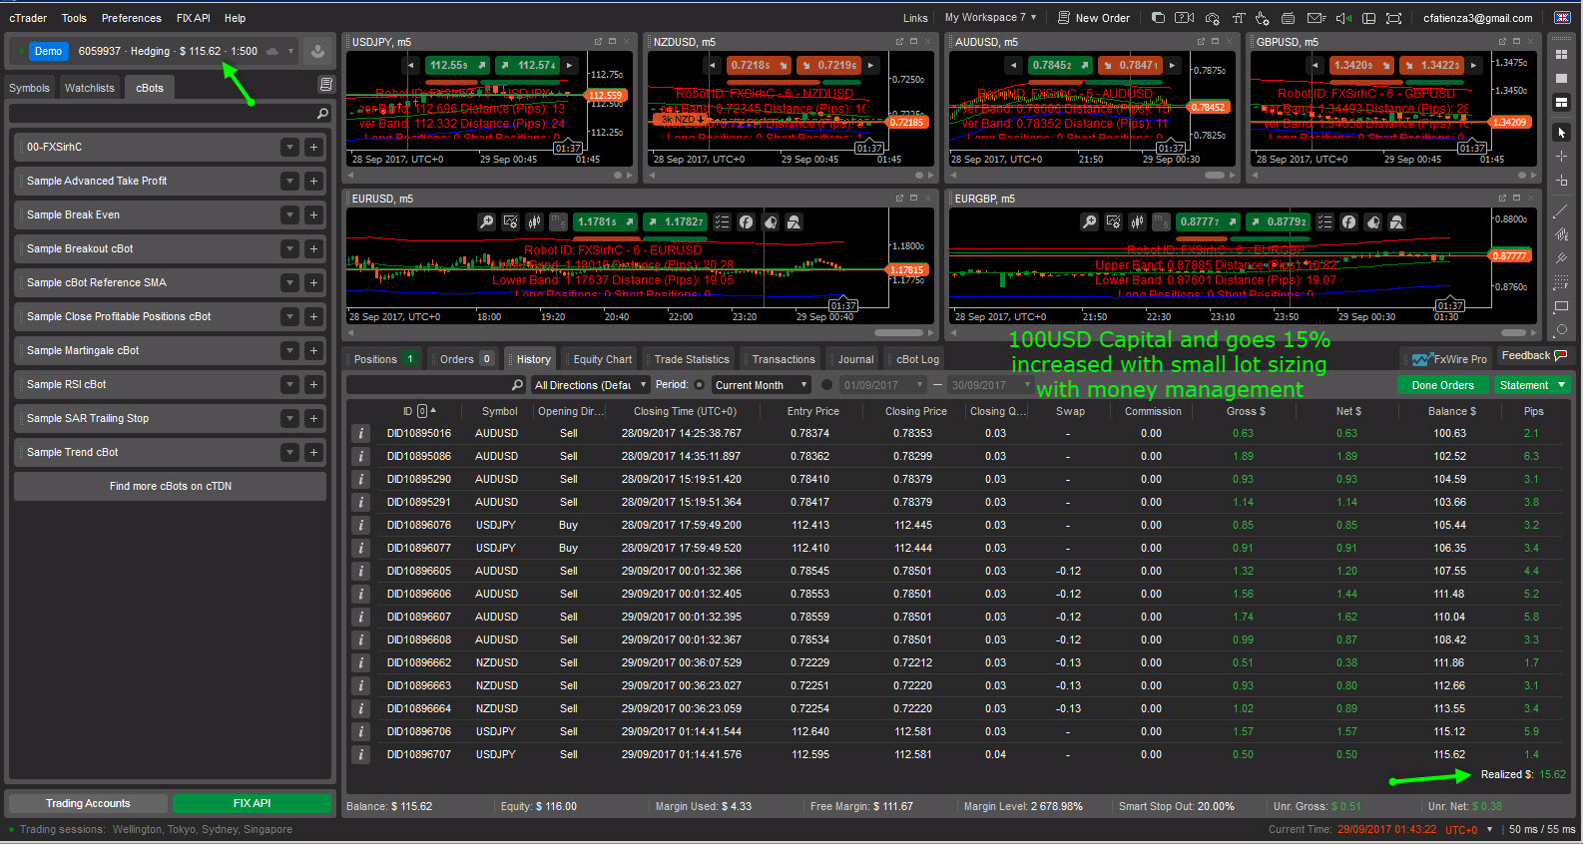This screenshot has width=1583, height=844.
Task: Click the Trading Accounts button
Action: (88, 803)
